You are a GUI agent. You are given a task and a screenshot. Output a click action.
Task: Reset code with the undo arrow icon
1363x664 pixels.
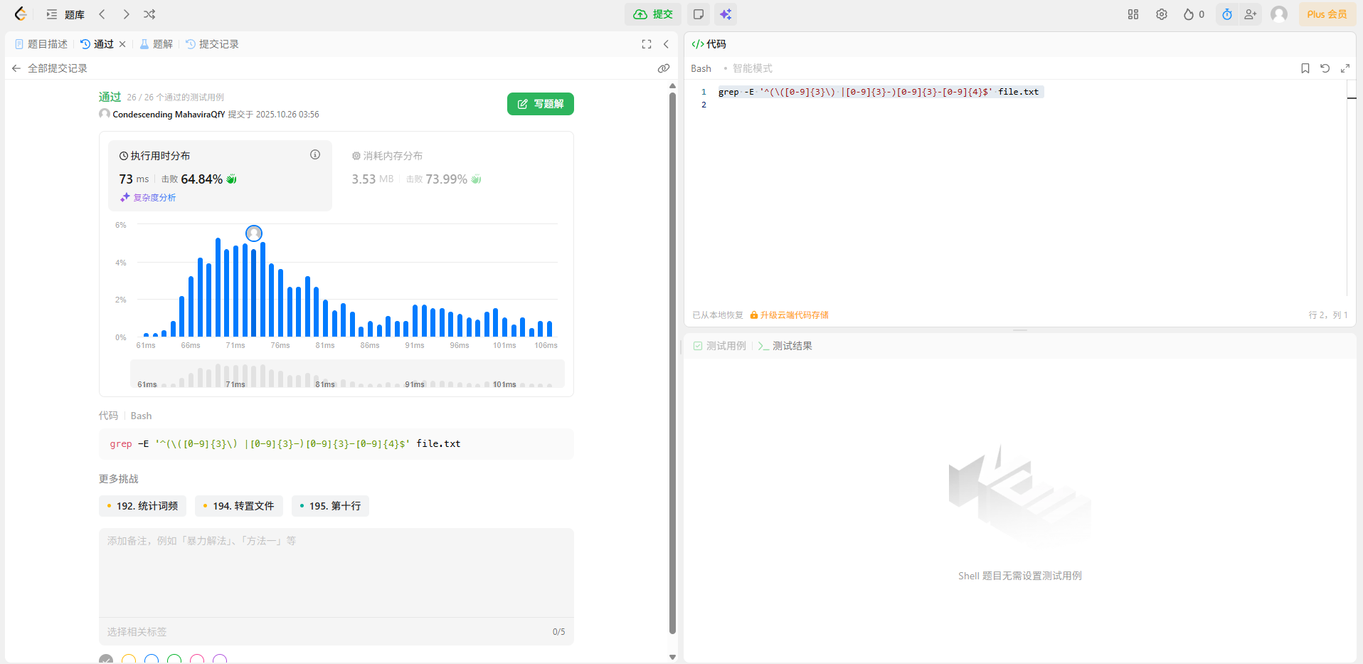pos(1325,68)
